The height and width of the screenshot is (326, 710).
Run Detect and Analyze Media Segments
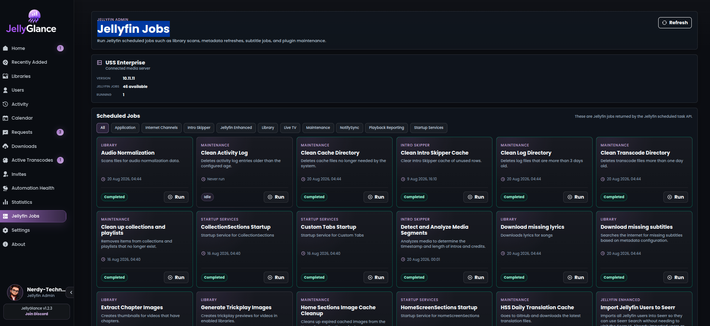pyautogui.click(x=476, y=278)
